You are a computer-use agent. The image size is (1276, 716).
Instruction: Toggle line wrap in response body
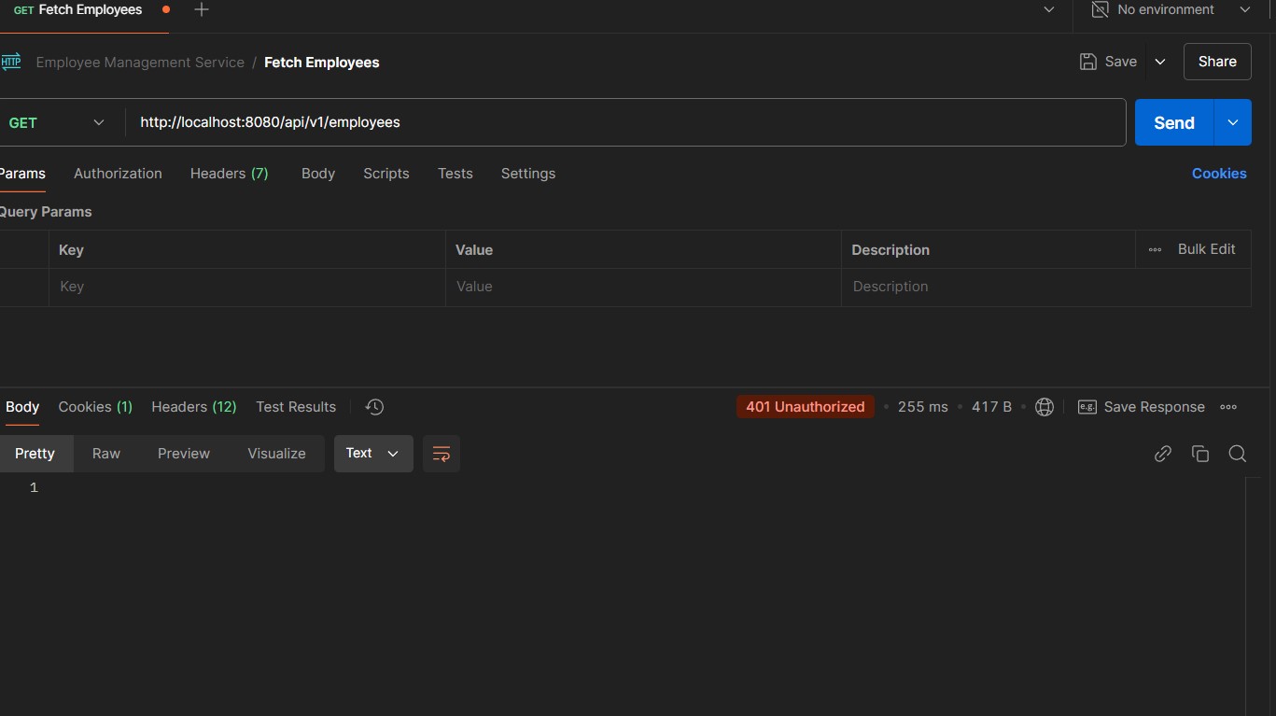(442, 454)
